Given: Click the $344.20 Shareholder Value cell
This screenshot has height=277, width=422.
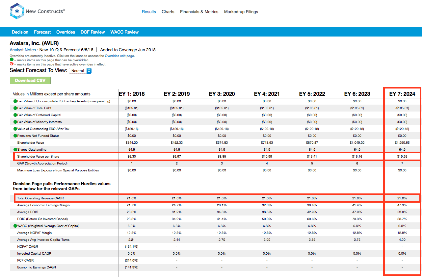Looking at the screenshot, I should tap(132, 142).
